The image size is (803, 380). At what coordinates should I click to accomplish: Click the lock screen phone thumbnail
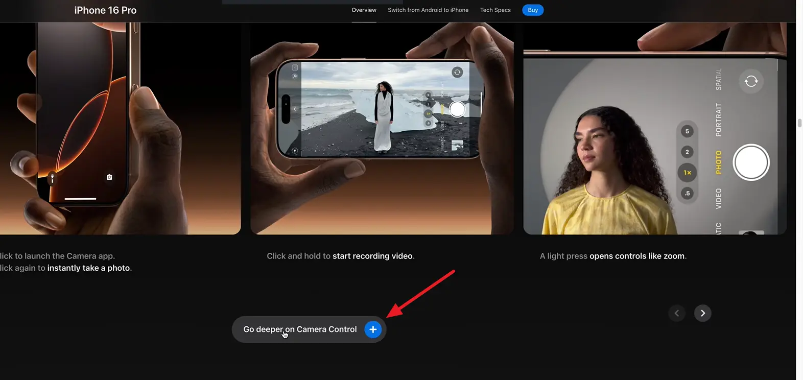pyautogui.click(x=120, y=128)
